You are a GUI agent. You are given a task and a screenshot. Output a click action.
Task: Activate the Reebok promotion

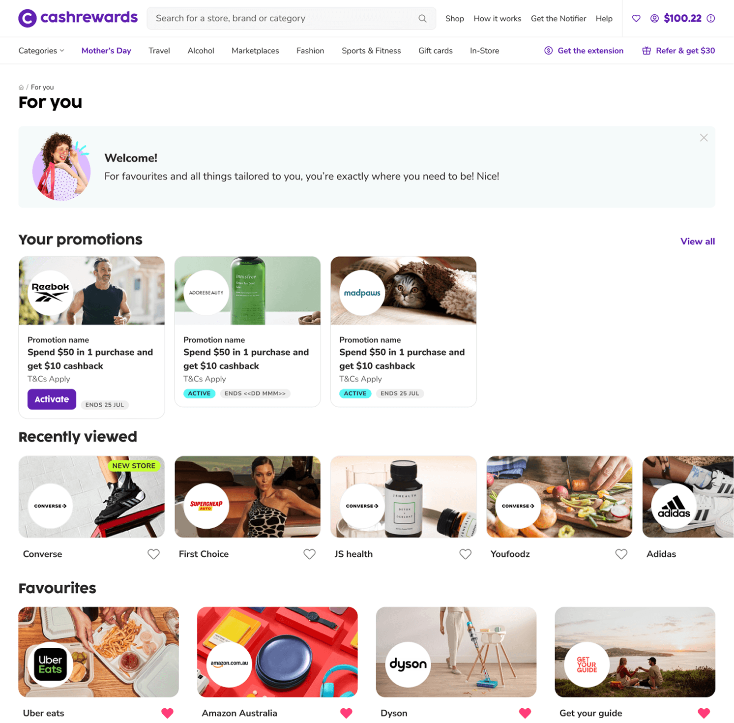pyautogui.click(x=52, y=399)
